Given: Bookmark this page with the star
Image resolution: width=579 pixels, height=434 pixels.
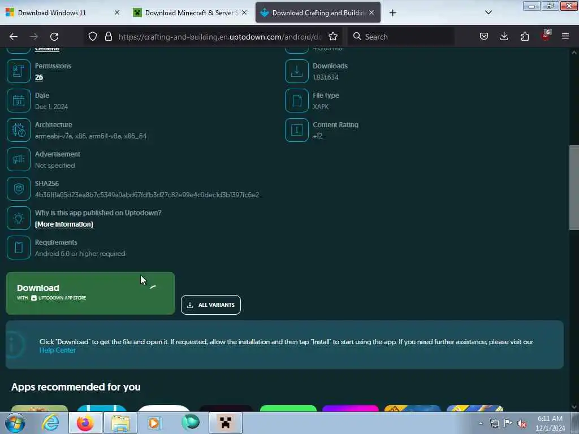Looking at the screenshot, I should click(x=333, y=36).
